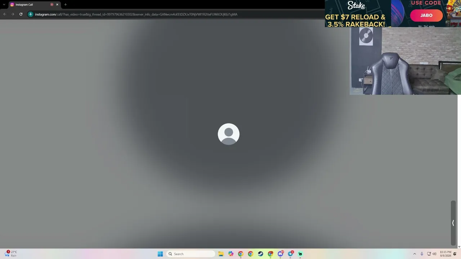Open File Explorer from the taskbar
Viewport: 461px width, 259px height.
(221, 254)
